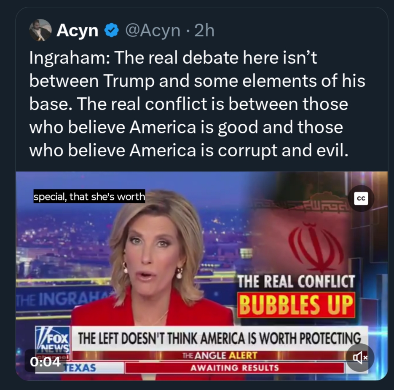Open the Acyn display name link

click(x=78, y=30)
